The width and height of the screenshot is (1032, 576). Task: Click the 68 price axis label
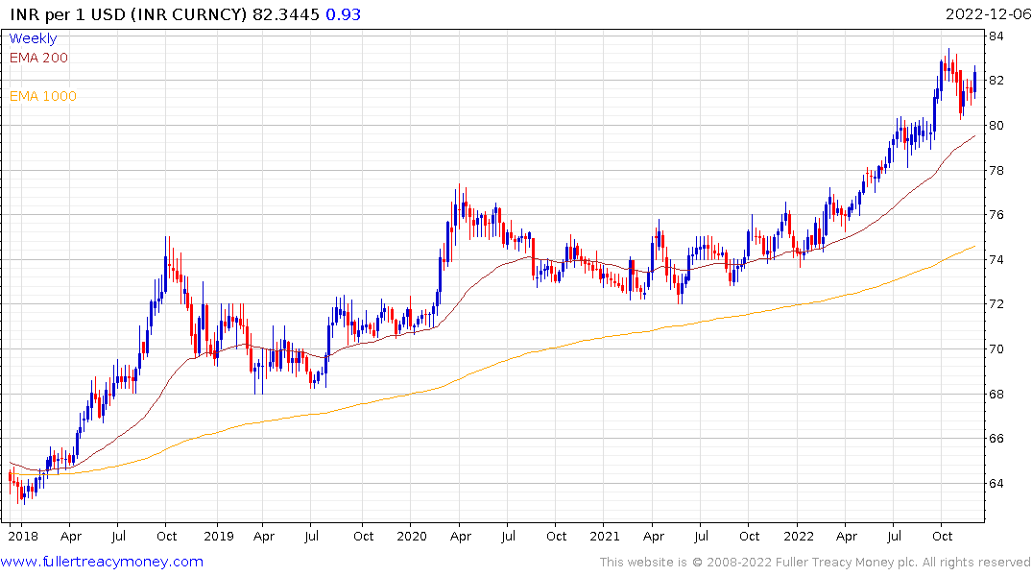(996, 395)
